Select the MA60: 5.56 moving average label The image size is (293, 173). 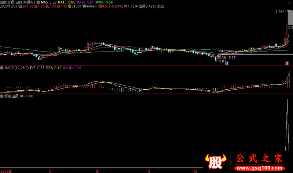(x=104, y=2)
